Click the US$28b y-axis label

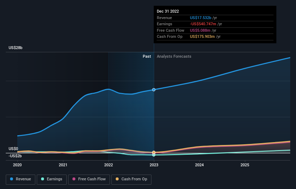(16, 48)
